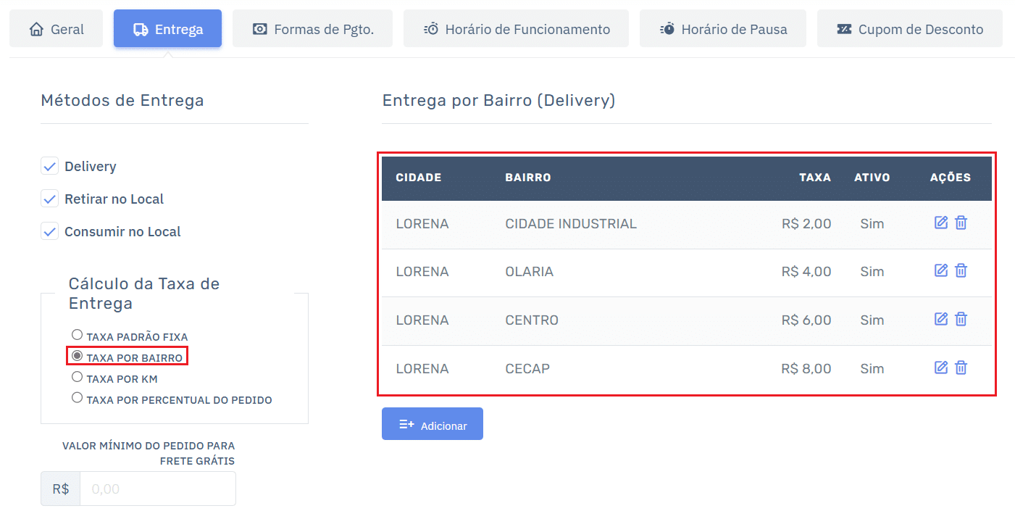Edit the OLARIA neighborhood entry
This screenshot has width=1015, height=519.
tap(940, 270)
